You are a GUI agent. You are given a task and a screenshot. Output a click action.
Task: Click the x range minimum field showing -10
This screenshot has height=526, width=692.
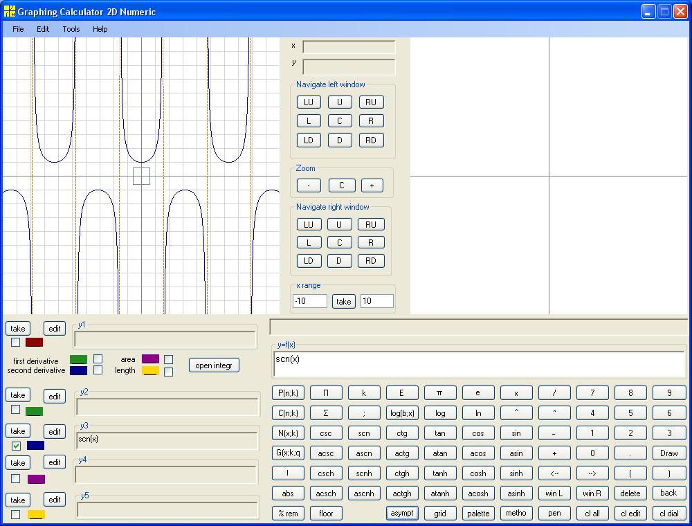(310, 301)
